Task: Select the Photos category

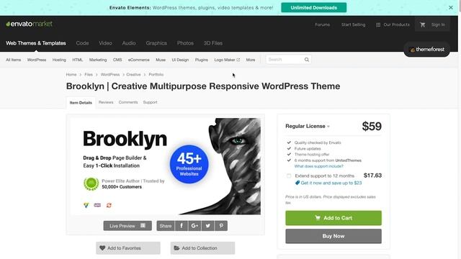Action: 185,43
